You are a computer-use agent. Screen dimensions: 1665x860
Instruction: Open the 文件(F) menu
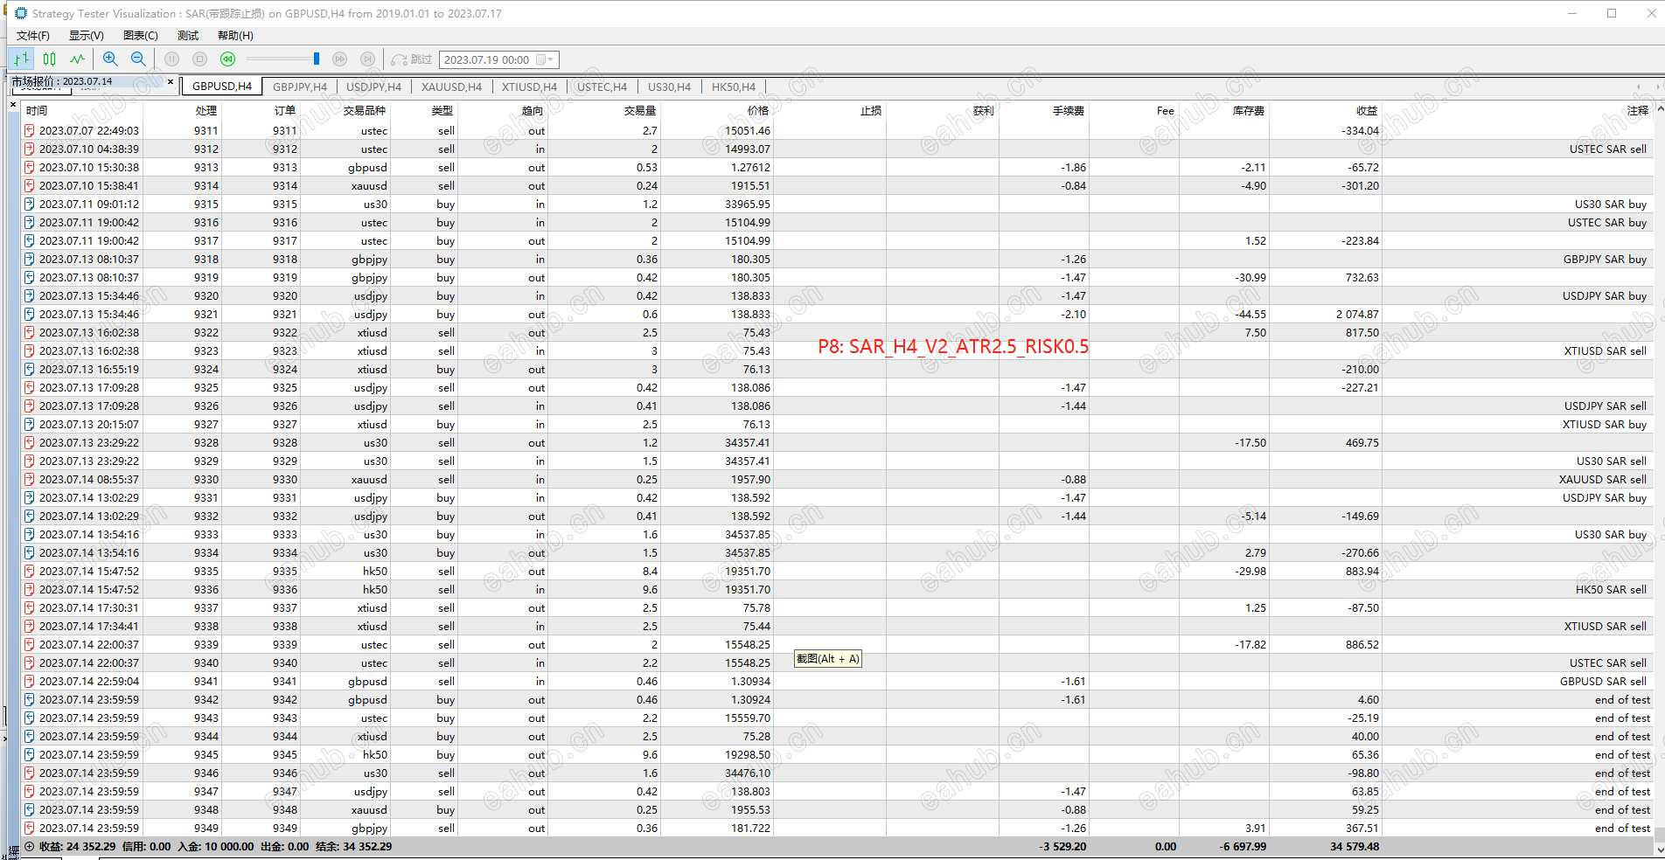click(33, 35)
